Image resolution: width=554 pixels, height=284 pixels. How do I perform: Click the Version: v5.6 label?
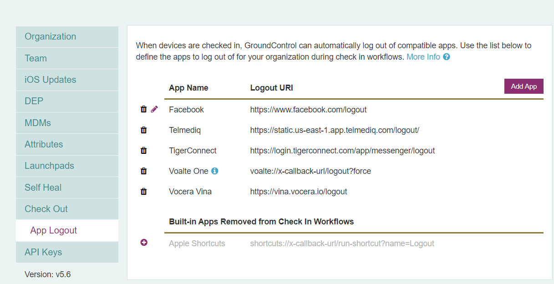(x=48, y=274)
